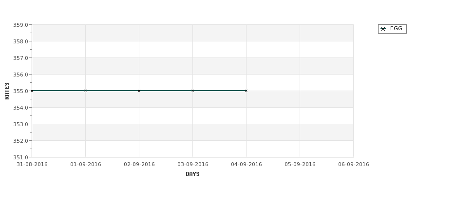
Task: Click the 359.0 y-axis tick label
Action: tap(20, 25)
